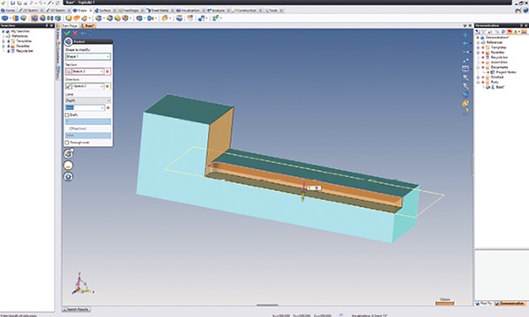Click the round Pocket icon in dialog header
The width and height of the screenshot is (529, 317).
pos(68,41)
